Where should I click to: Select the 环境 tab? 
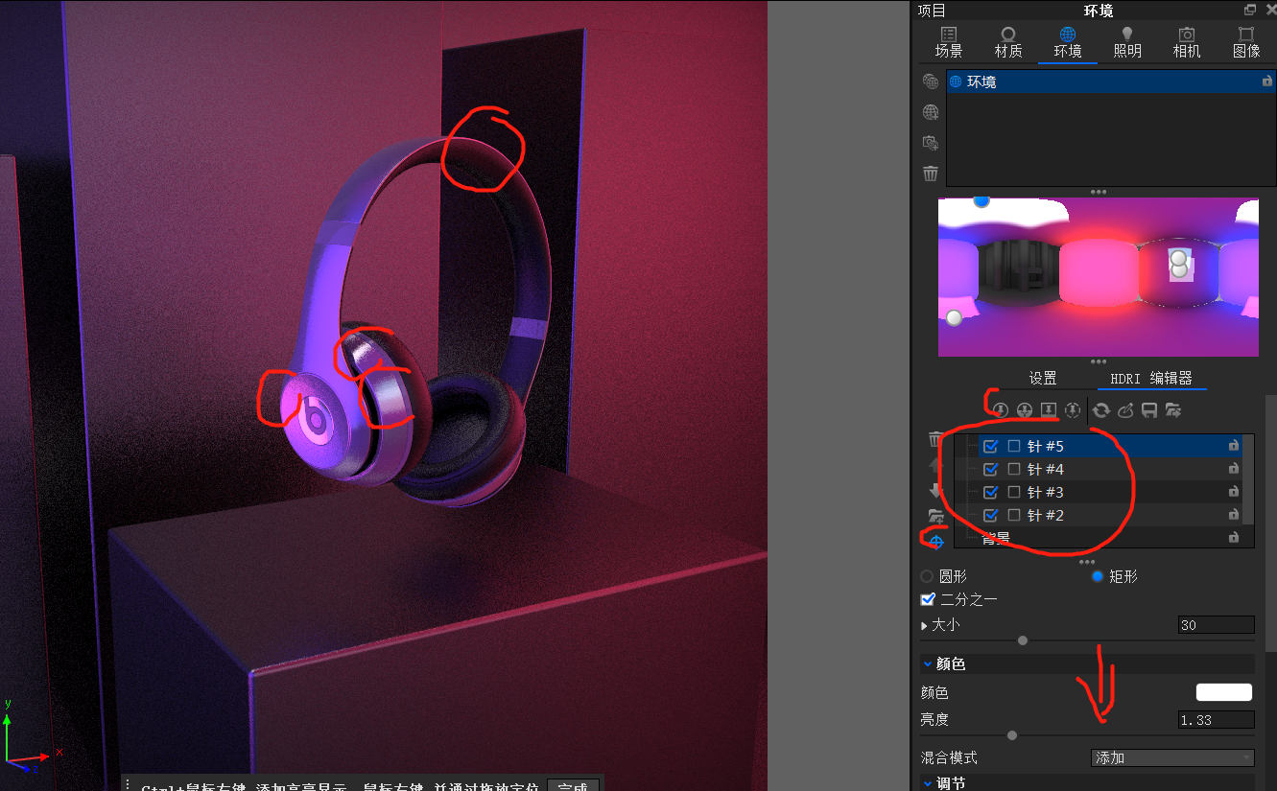pyautogui.click(x=1068, y=42)
